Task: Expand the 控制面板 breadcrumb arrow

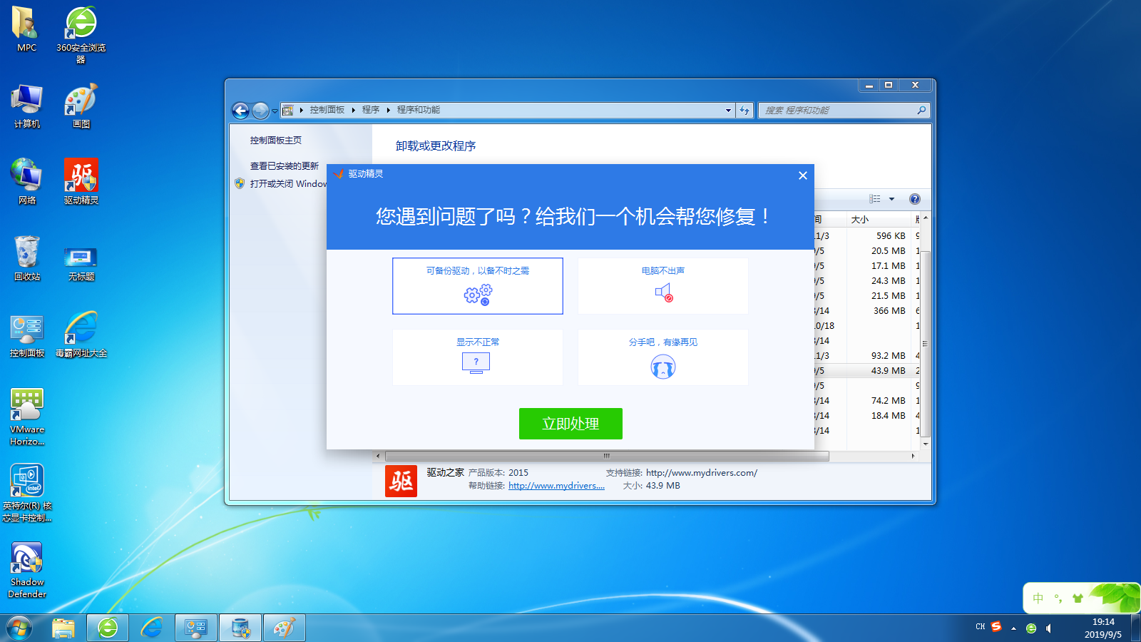Action: 353,110
